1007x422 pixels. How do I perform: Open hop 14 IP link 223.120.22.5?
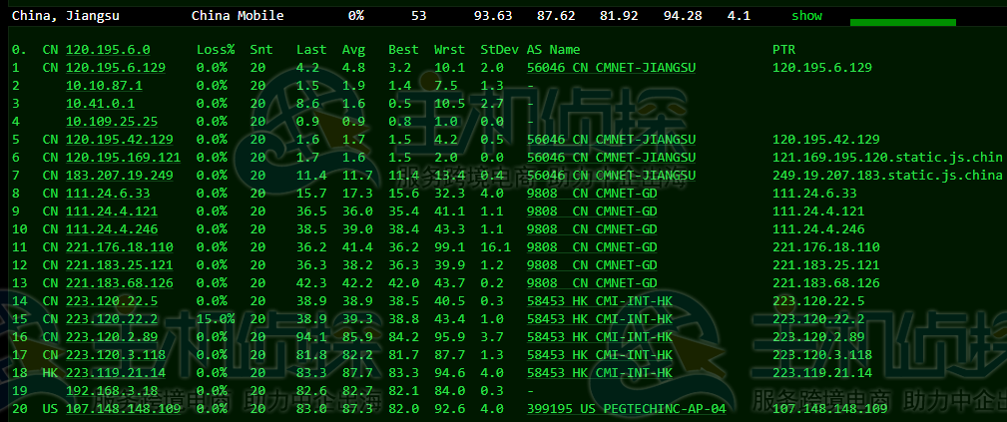point(112,301)
